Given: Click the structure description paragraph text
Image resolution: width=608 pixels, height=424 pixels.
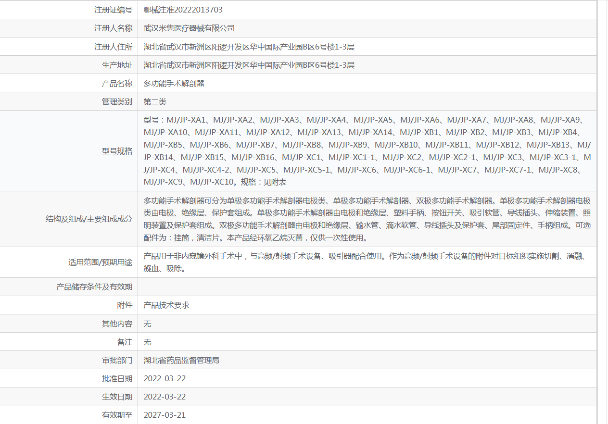Looking at the screenshot, I should [x=367, y=219].
